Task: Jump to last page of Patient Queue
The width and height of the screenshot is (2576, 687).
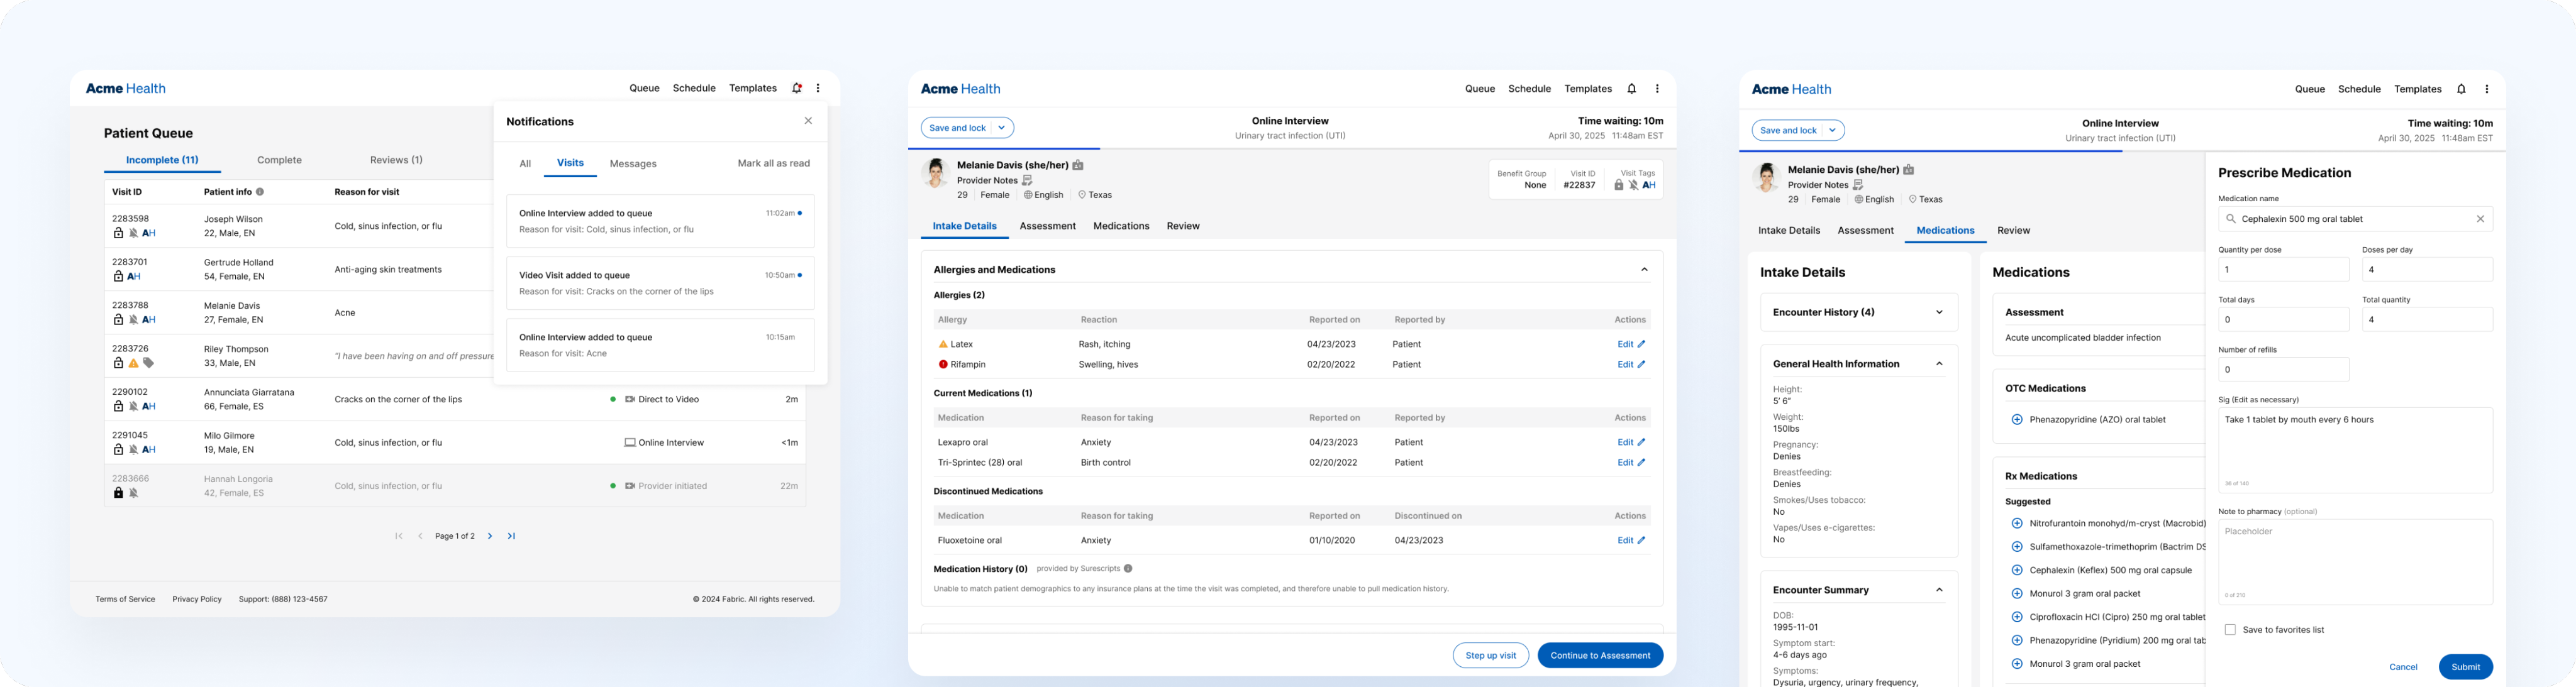Action: coord(511,536)
